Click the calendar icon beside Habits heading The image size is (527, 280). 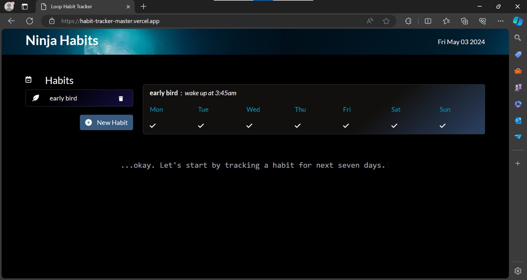[x=29, y=80]
